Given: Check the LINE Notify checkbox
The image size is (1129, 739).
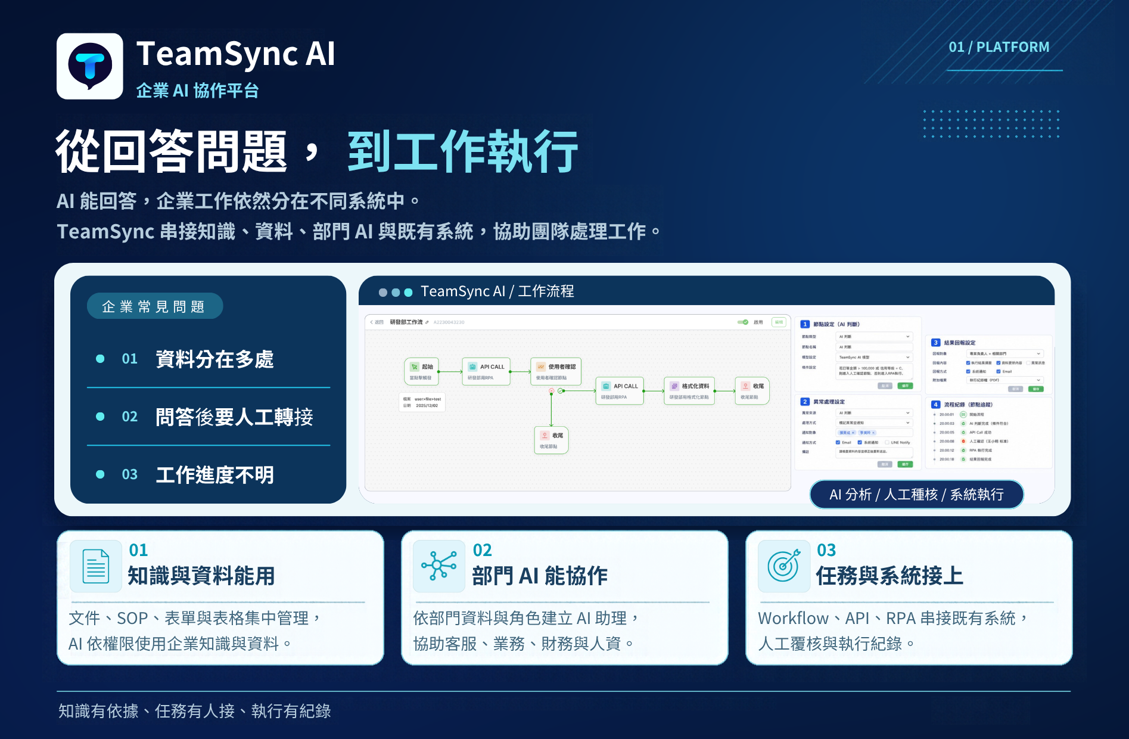Looking at the screenshot, I should (887, 442).
